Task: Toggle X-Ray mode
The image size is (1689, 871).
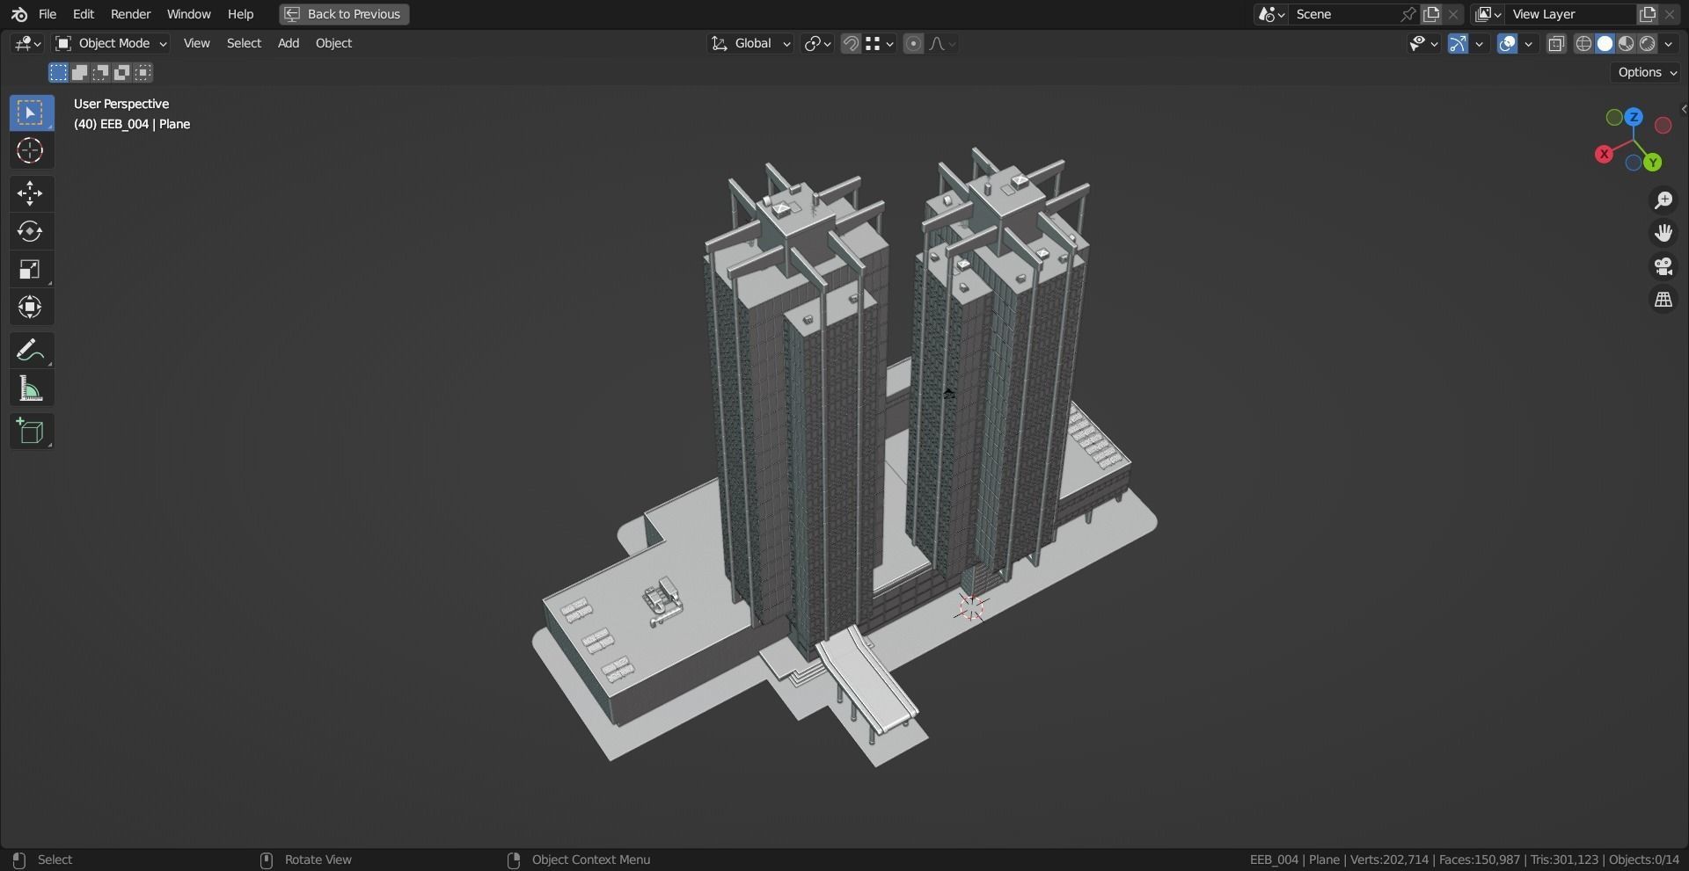Action: [1556, 43]
